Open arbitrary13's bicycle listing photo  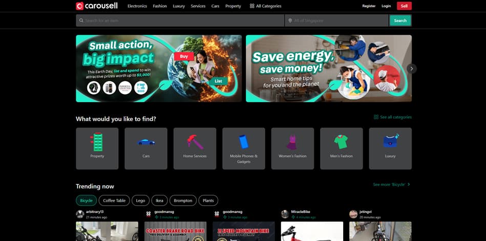[x=107, y=231]
